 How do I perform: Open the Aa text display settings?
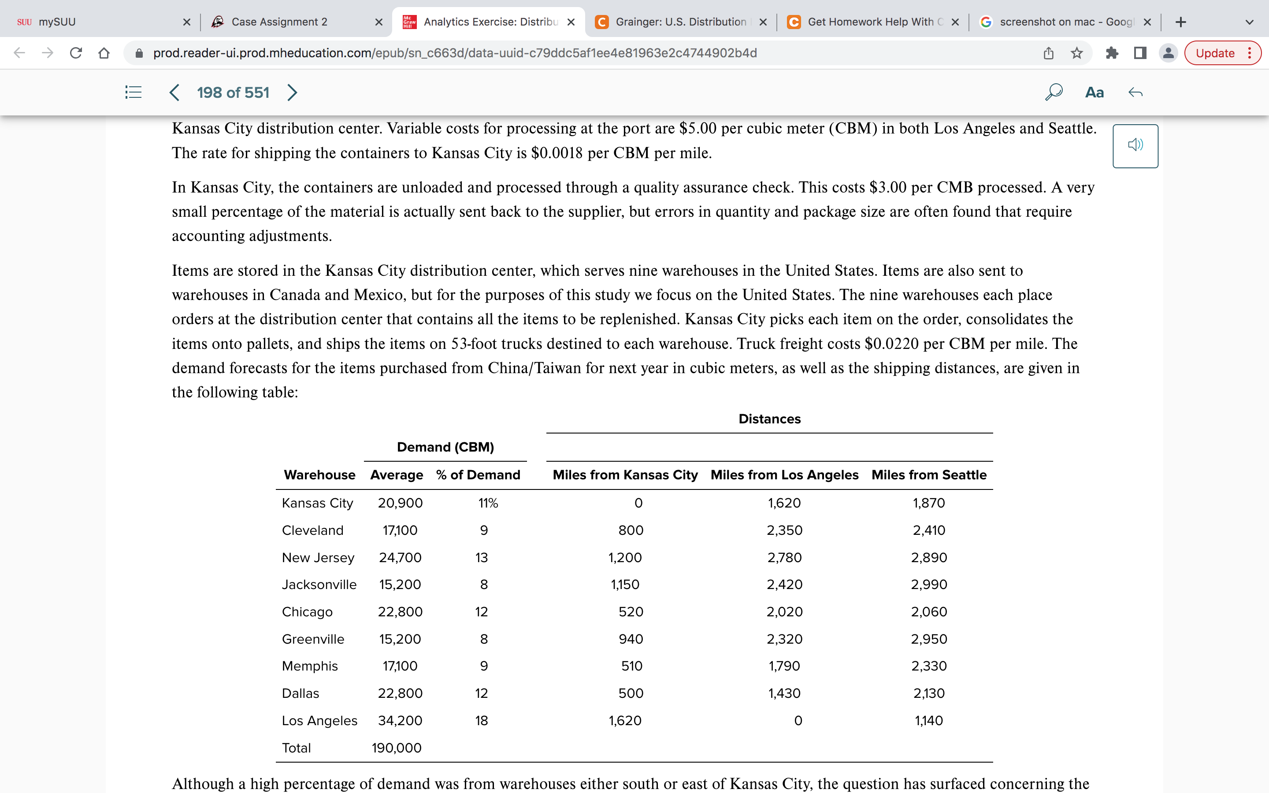pyautogui.click(x=1095, y=93)
